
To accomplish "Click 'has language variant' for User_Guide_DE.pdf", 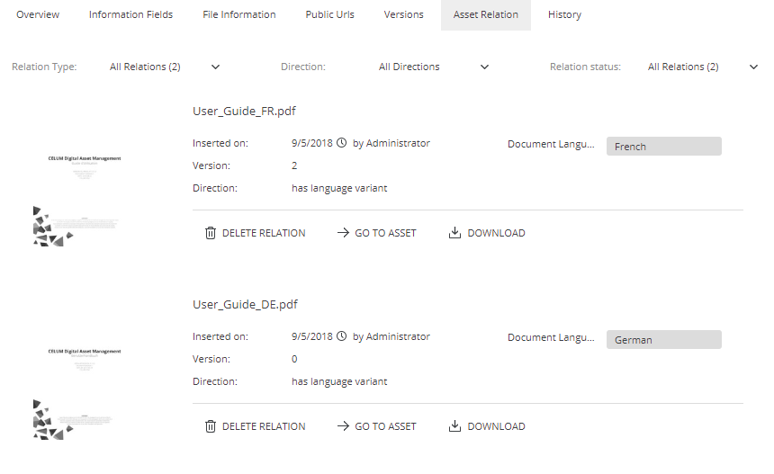I will (339, 381).
